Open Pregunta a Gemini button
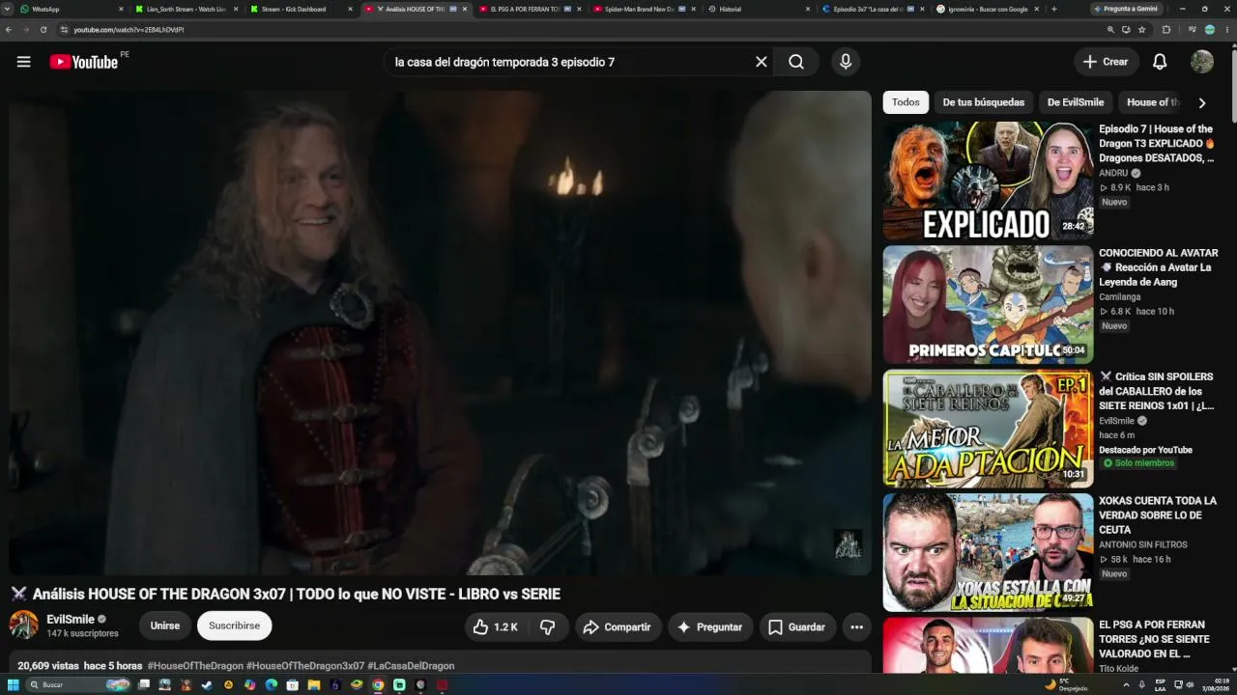The height and width of the screenshot is (695, 1237). (x=1125, y=9)
